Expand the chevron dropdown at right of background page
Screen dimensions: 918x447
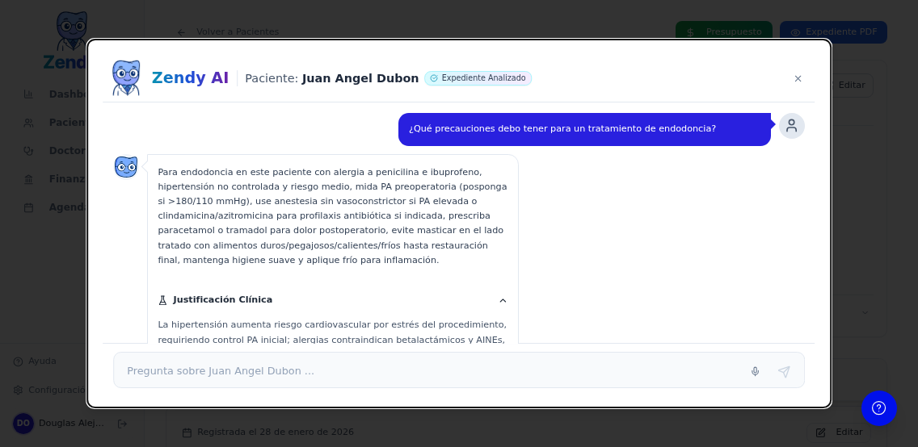coord(865,313)
